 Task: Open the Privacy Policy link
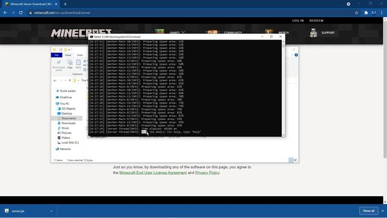pyautogui.click(x=207, y=173)
